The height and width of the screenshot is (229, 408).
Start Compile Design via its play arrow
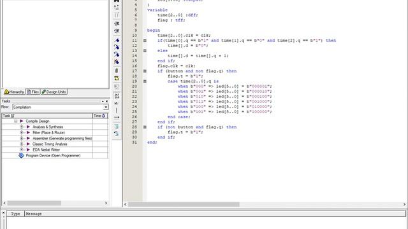tap(22, 121)
